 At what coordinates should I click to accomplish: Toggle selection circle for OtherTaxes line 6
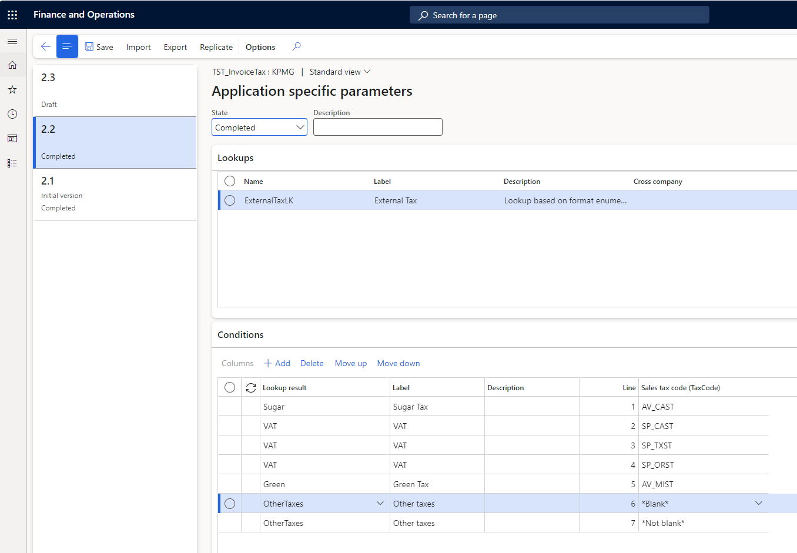click(230, 504)
